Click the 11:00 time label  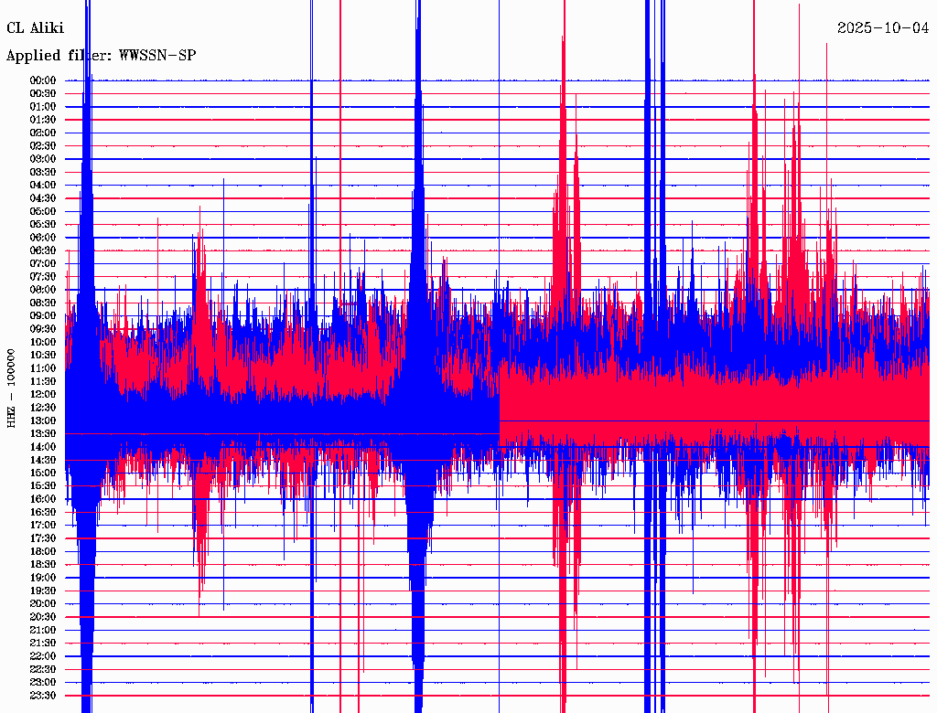pos(43,368)
